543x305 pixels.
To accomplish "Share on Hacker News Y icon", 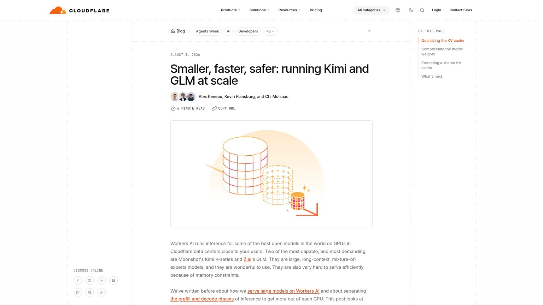I will (x=78, y=280).
